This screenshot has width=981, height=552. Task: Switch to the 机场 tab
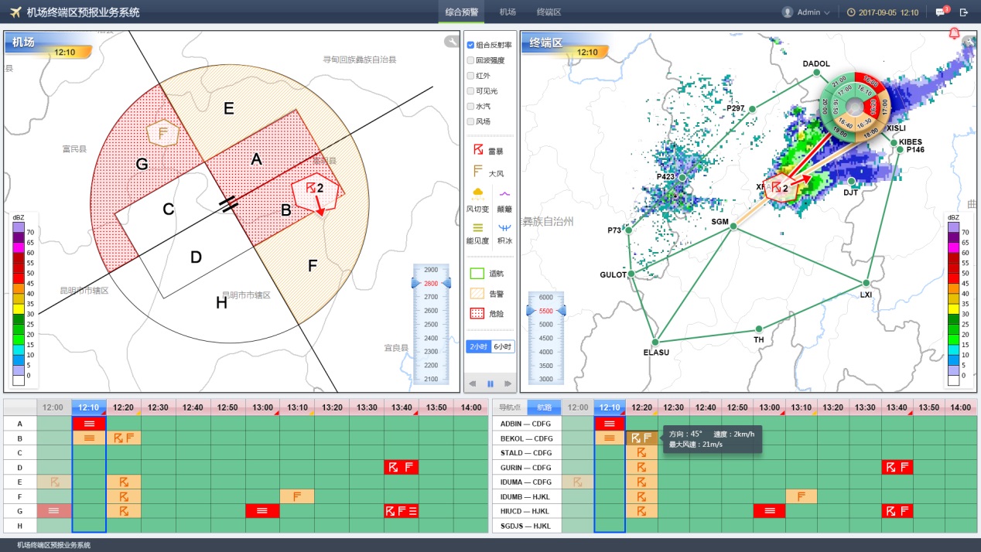[508, 12]
